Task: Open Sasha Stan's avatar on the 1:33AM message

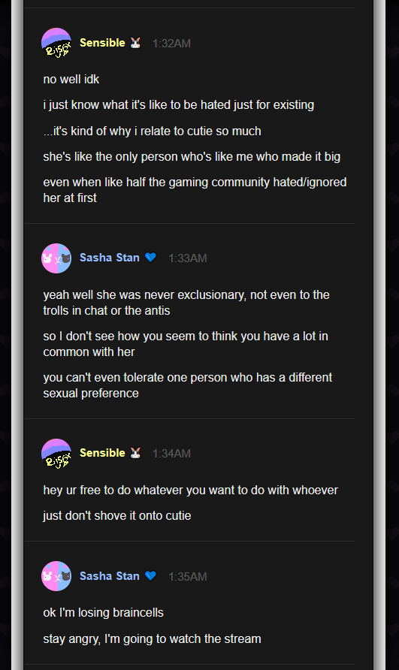Action: coord(56,258)
